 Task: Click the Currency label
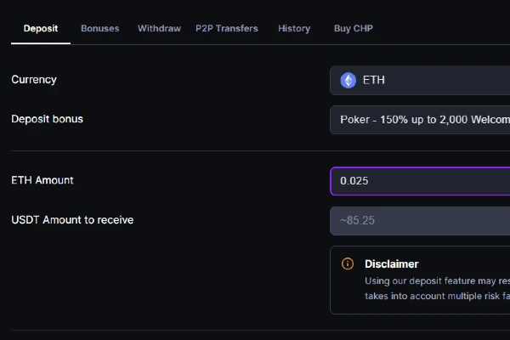coord(34,80)
